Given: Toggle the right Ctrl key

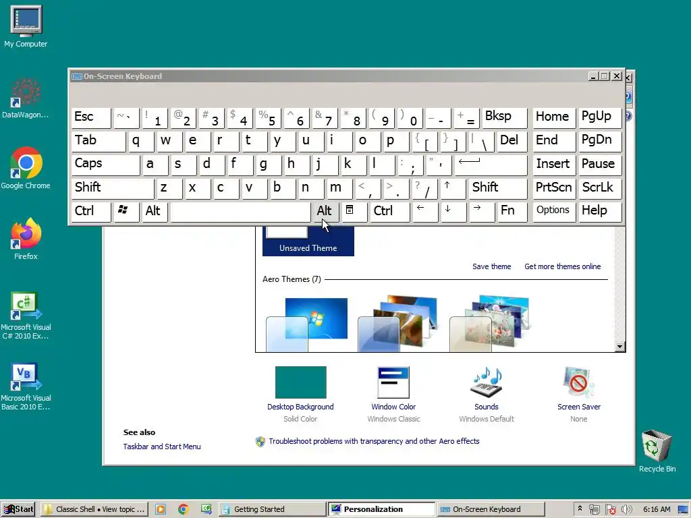Looking at the screenshot, I should [390, 211].
